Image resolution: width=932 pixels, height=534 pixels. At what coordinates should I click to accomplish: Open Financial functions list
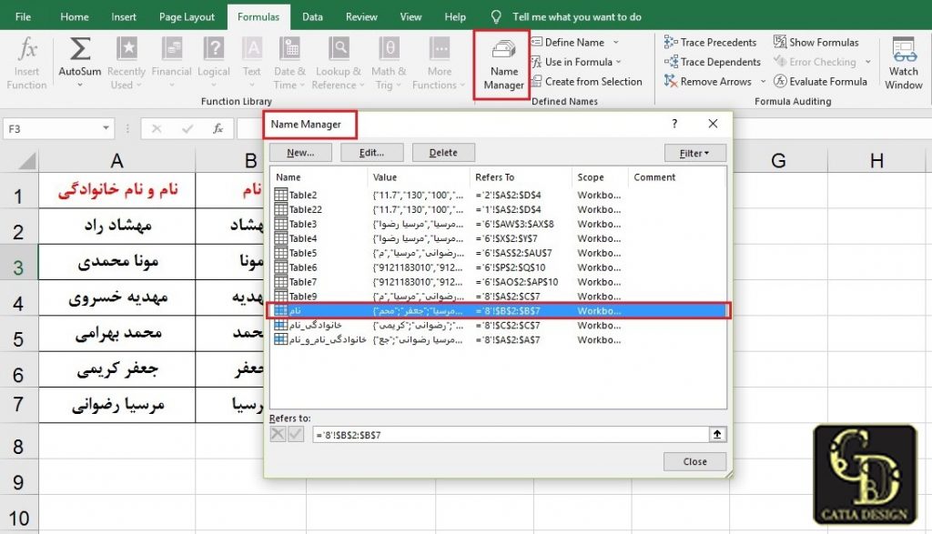coord(171,63)
